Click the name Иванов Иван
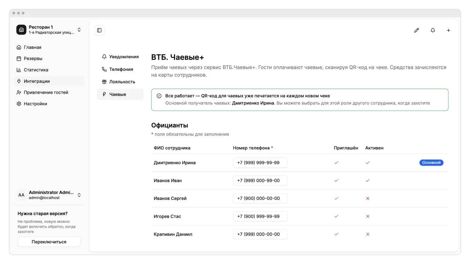 point(167,181)
